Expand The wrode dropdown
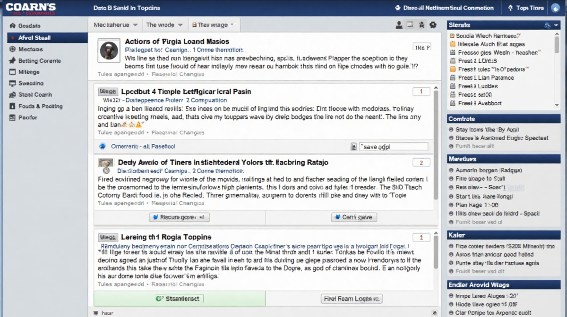This screenshot has width=567, height=317. pos(164,25)
